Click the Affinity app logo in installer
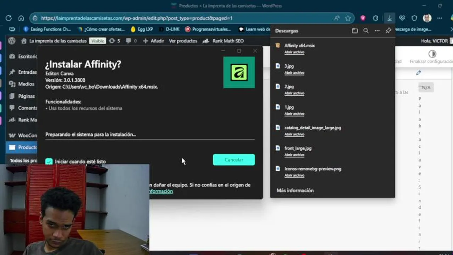The image size is (453, 255). [239, 72]
